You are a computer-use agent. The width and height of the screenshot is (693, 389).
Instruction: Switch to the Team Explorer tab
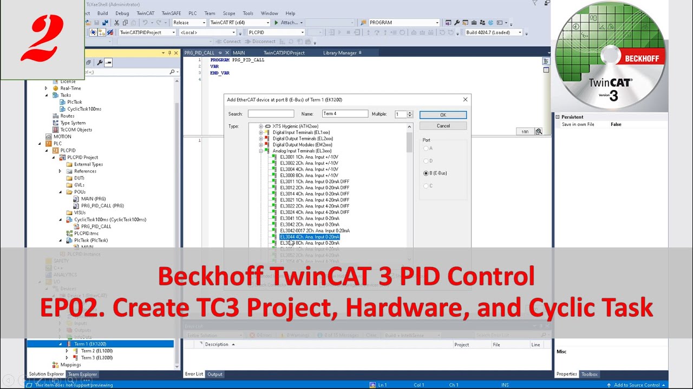pos(82,374)
